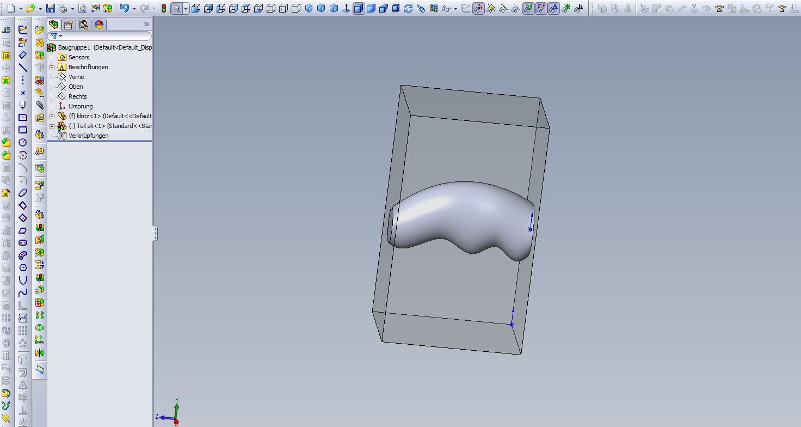Open the Hide/Show Items glasses icon
The width and height of the screenshot is (801, 427).
pos(446,9)
